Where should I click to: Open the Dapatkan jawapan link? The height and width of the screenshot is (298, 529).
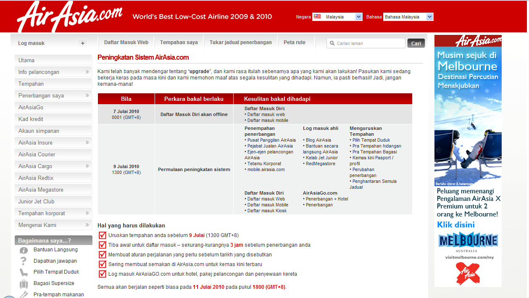click(55, 261)
